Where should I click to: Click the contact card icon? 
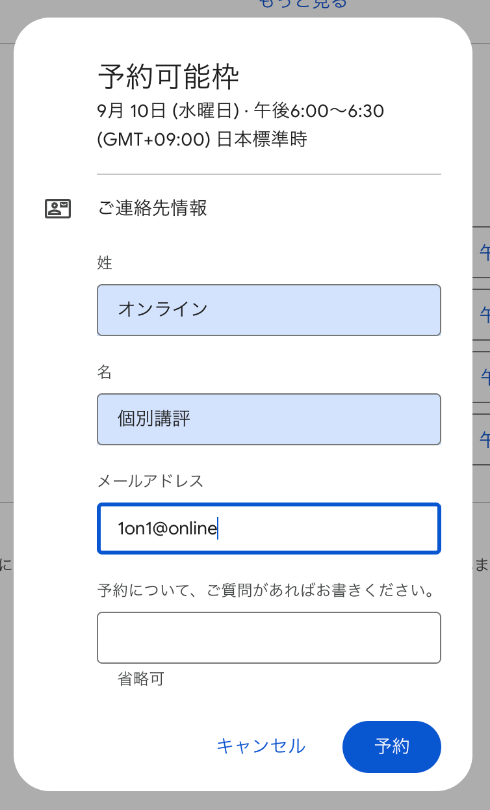tap(58, 208)
